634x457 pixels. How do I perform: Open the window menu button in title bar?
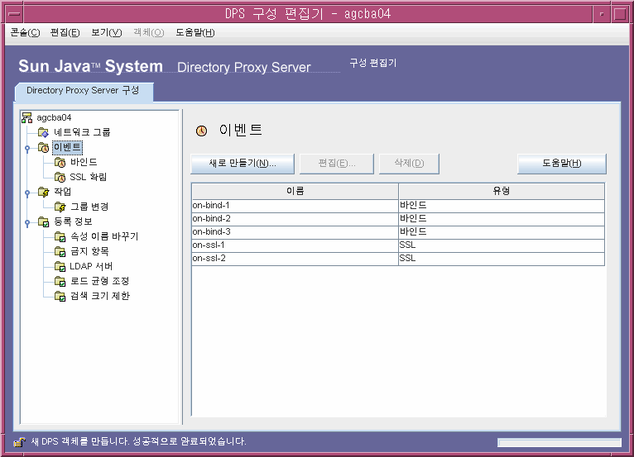coord(15,14)
